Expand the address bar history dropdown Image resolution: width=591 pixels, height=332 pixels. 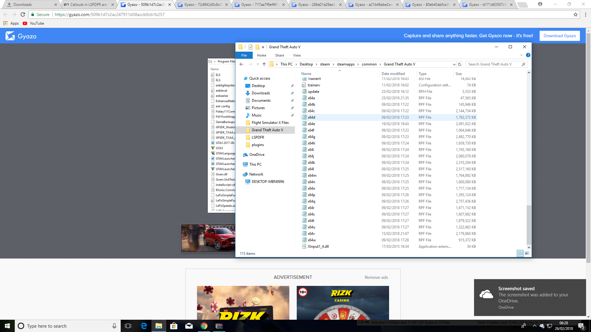point(454,64)
